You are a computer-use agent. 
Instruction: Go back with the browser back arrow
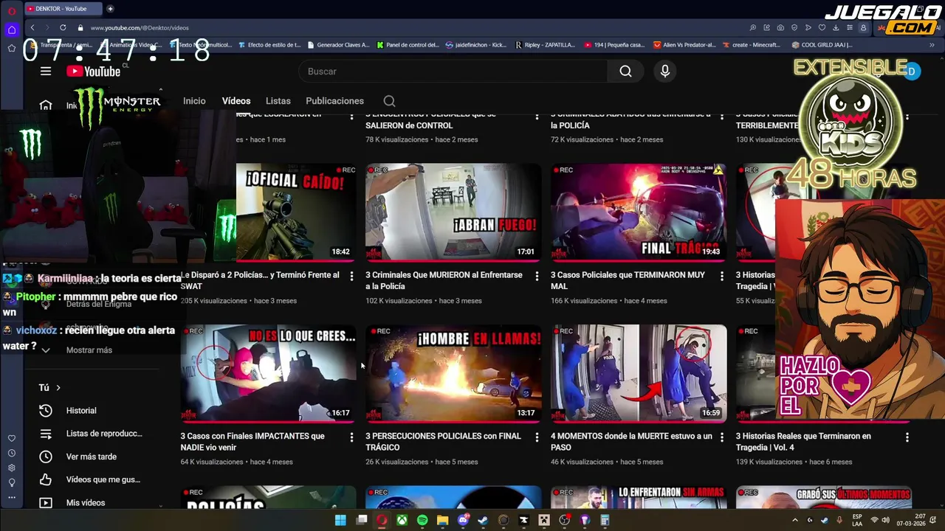click(x=32, y=28)
